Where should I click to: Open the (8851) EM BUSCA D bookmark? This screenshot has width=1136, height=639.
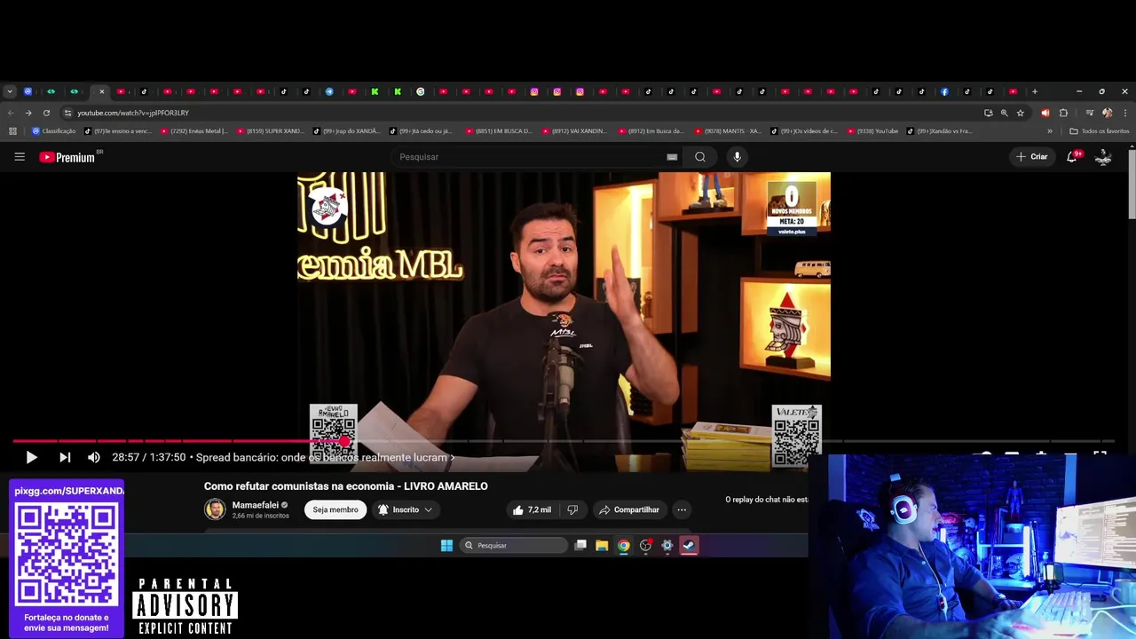499,131
